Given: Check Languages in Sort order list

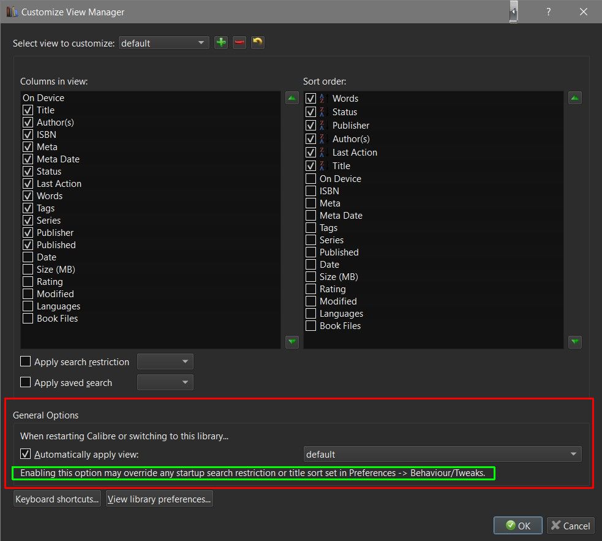Looking at the screenshot, I should coord(310,314).
